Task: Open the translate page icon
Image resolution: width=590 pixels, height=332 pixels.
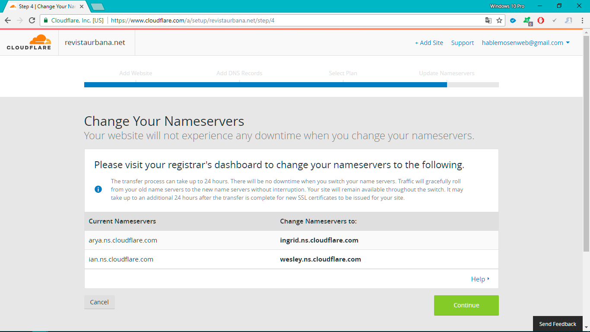Action: coord(488,20)
